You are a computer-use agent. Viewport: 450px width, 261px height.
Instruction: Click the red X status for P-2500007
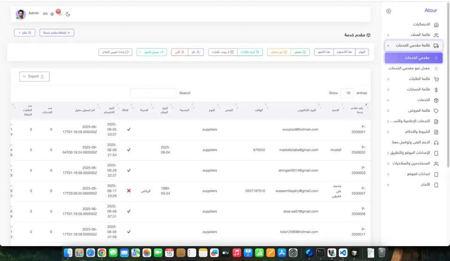coord(129,191)
